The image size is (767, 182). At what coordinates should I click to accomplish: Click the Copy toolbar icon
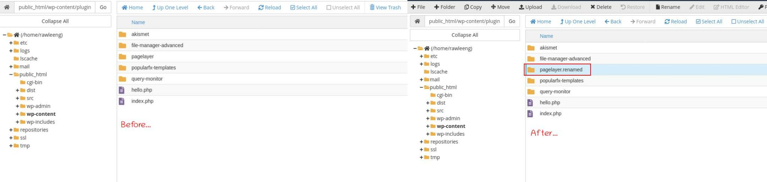click(467, 7)
